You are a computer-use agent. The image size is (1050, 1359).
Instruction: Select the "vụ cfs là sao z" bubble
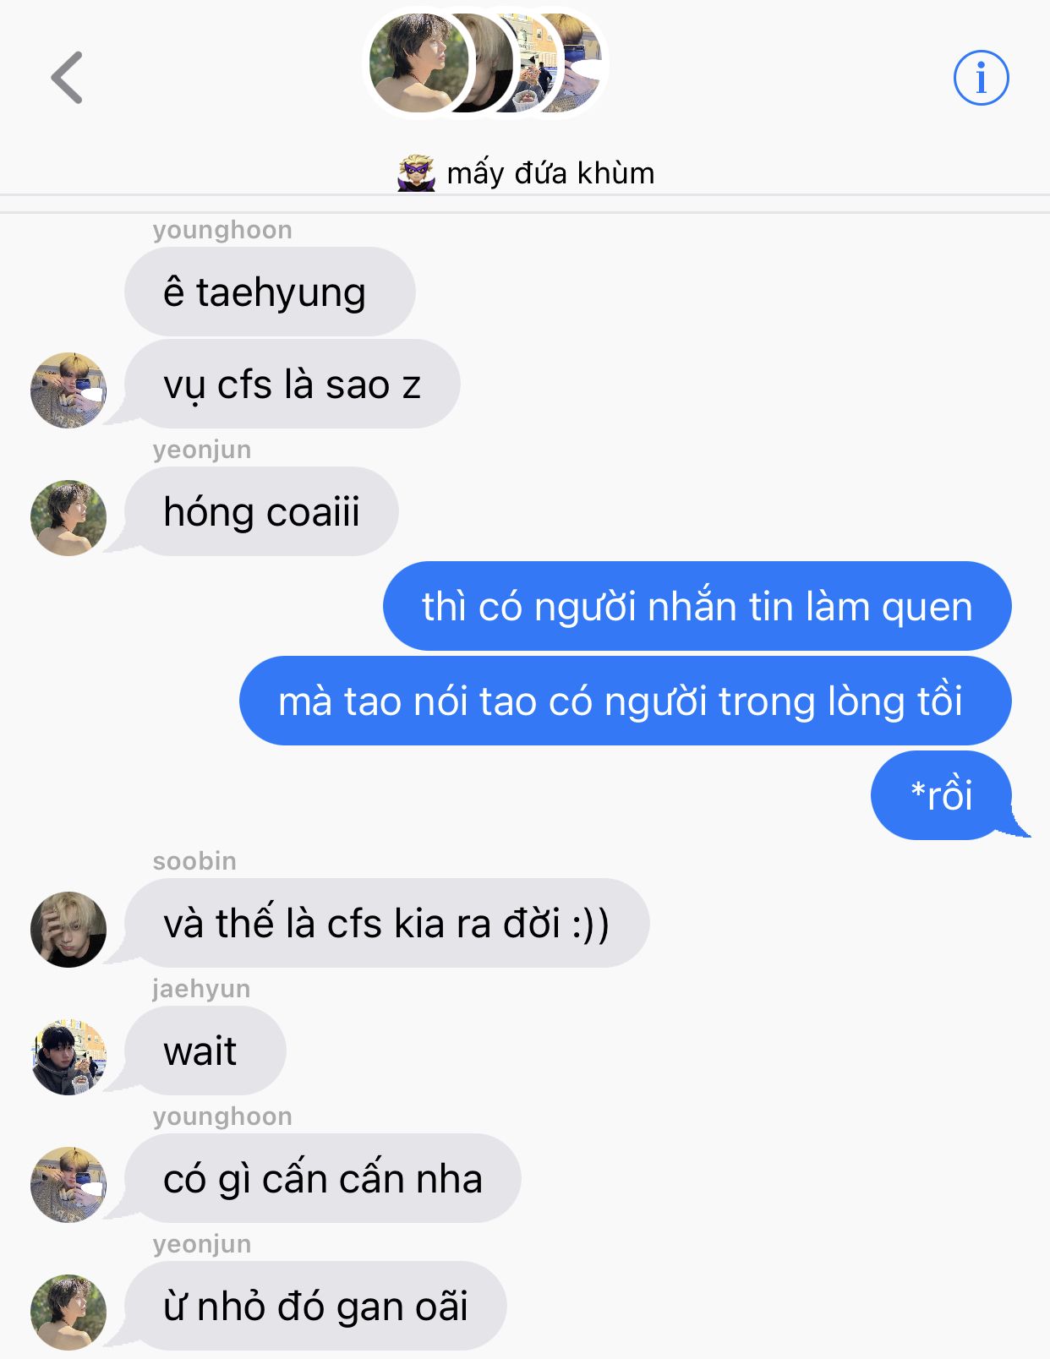tap(292, 384)
